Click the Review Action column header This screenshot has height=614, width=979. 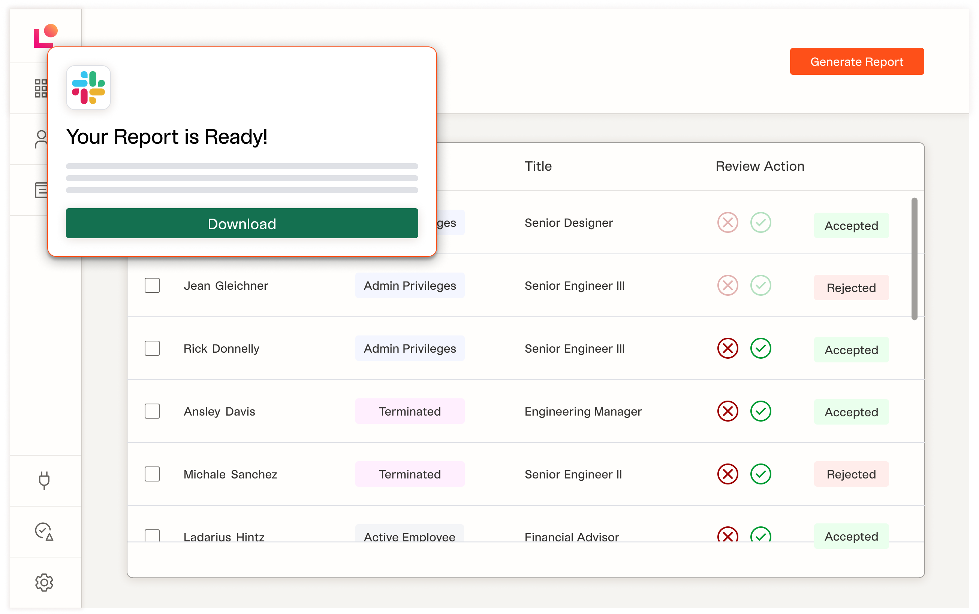point(759,166)
